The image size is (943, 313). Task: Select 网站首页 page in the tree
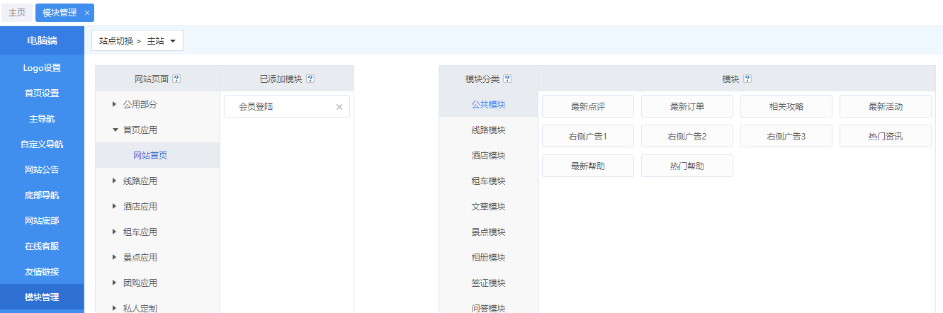tap(150, 156)
